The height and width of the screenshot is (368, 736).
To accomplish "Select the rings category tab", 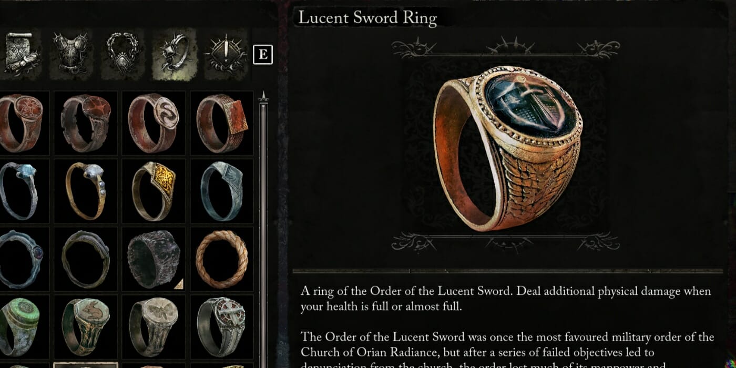I will pyautogui.click(x=175, y=54).
